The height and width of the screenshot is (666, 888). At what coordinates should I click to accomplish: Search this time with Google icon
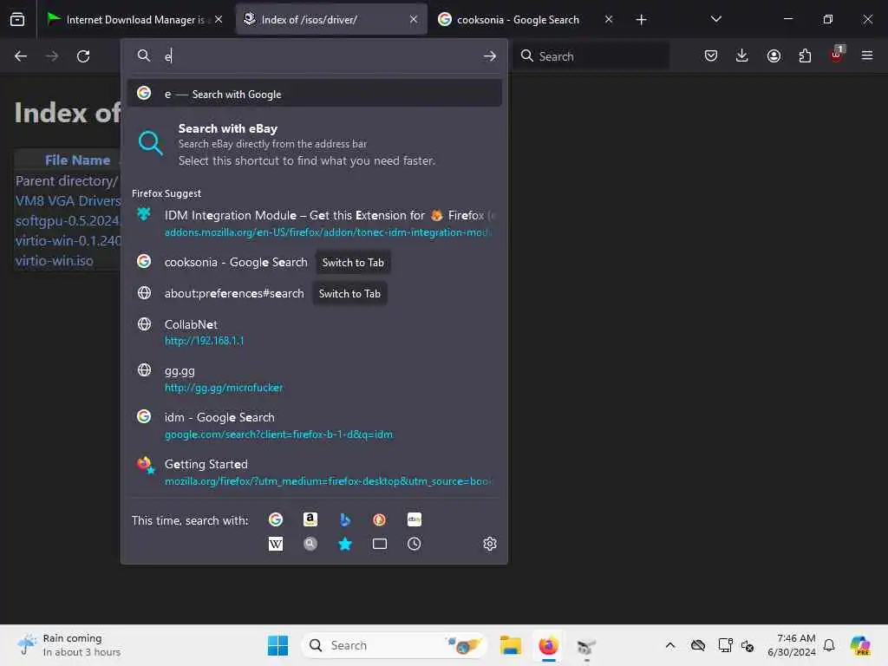coord(276,519)
